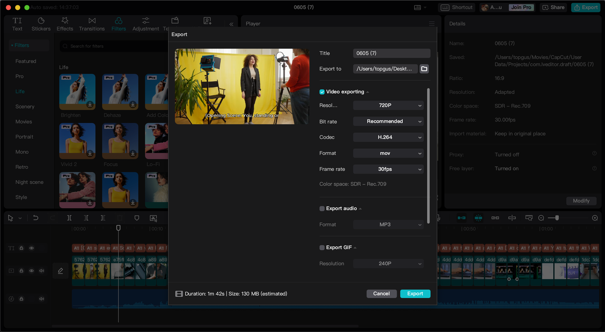
Task: Mute the main video track speaker
Action: click(42, 271)
